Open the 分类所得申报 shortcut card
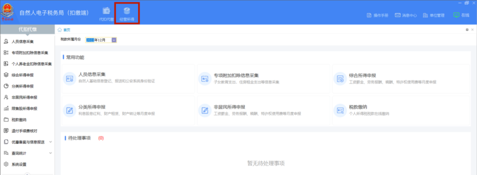 [x=128, y=110]
